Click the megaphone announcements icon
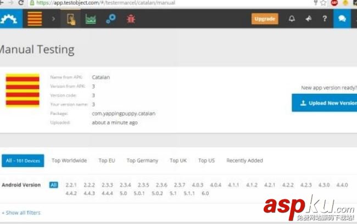Viewport: 357px width, 224px height. [x=309, y=19]
